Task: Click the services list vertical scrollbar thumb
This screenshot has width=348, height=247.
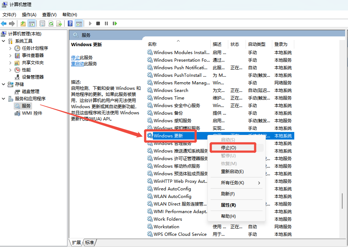Action: (x=342, y=201)
